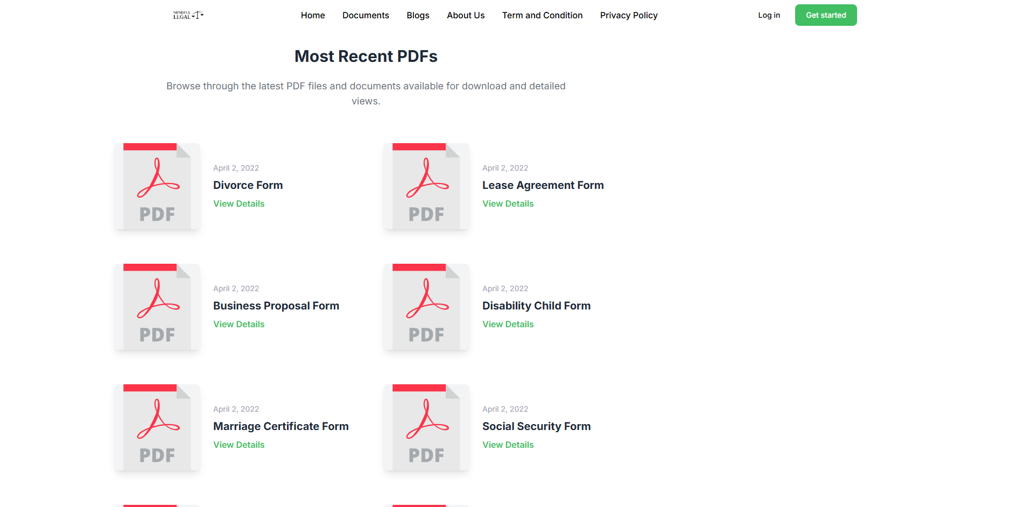Select the Divorce Form title
The image size is (1032, 507).
click(x=248, y=185)
